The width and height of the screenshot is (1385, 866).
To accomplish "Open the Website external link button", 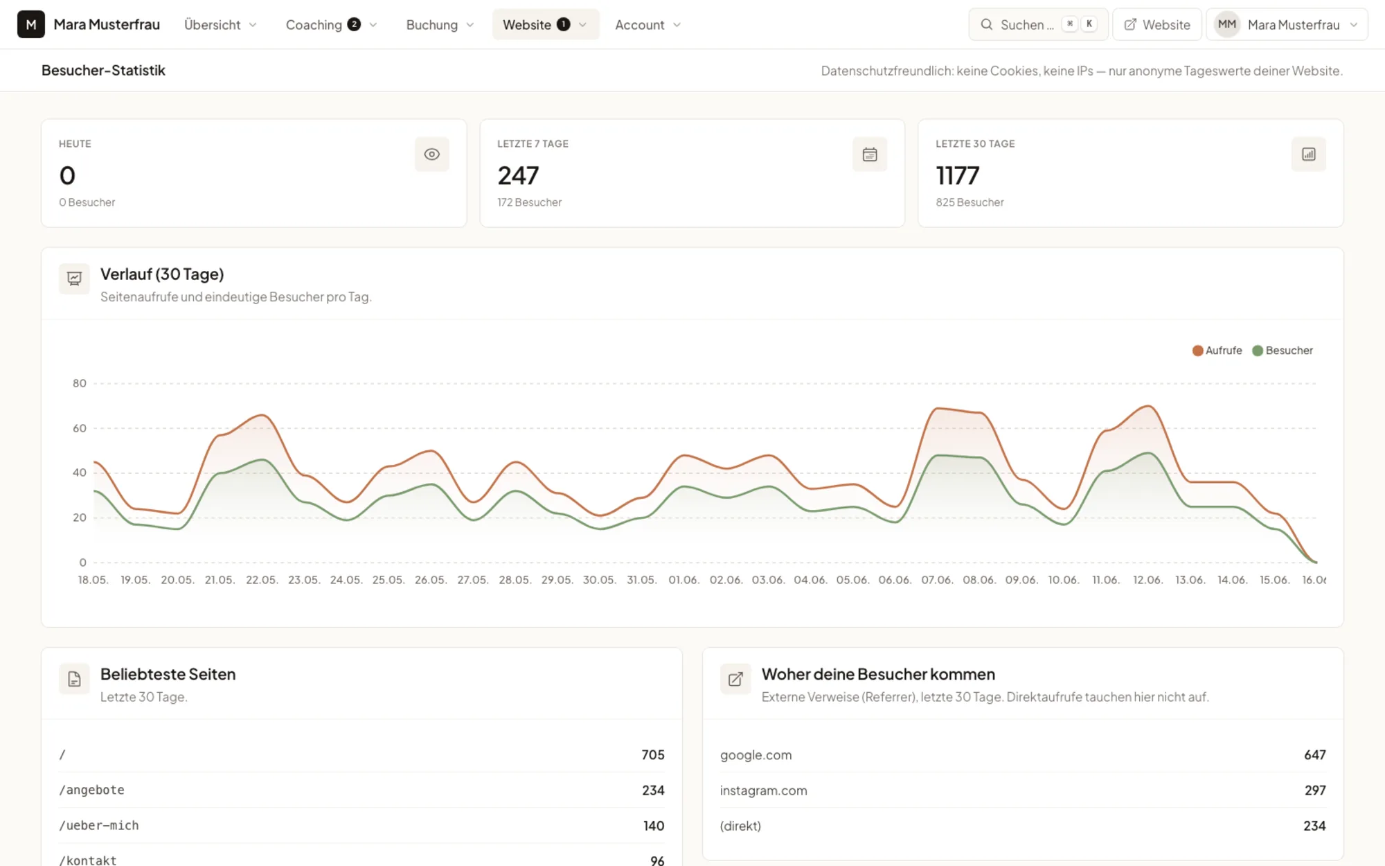I will [x=1157, y=24].
